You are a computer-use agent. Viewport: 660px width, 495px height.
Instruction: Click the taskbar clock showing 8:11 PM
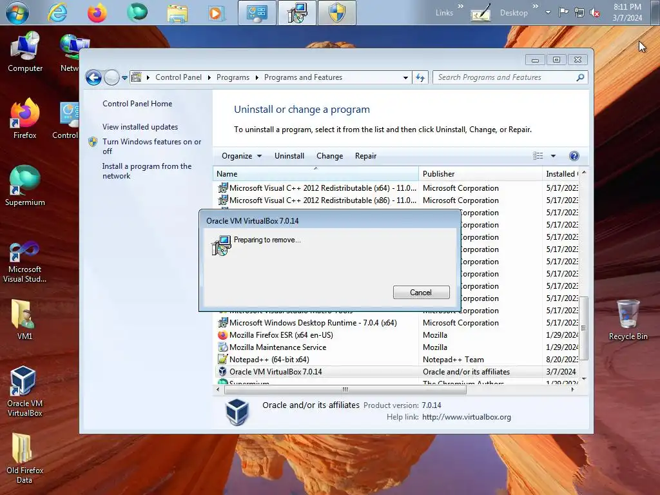627,12
